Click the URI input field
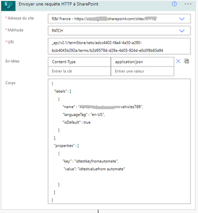The image size is (198, 213). 119,46
